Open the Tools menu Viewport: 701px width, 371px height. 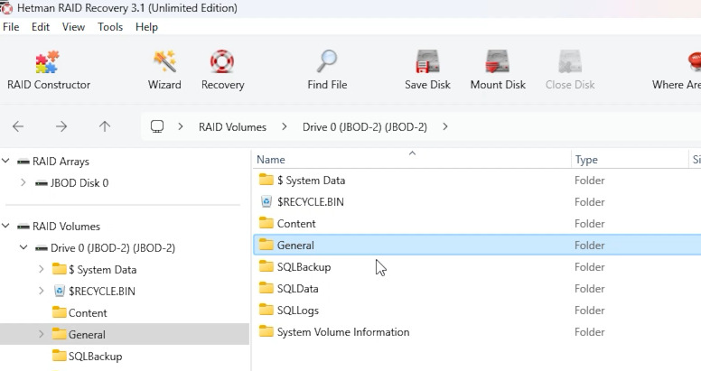click(x=110, y=27)
